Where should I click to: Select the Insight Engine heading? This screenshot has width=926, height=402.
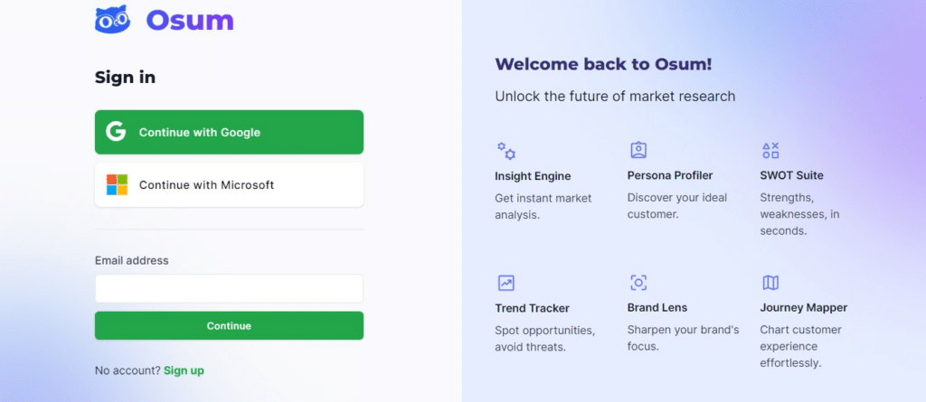coord(533,176)
